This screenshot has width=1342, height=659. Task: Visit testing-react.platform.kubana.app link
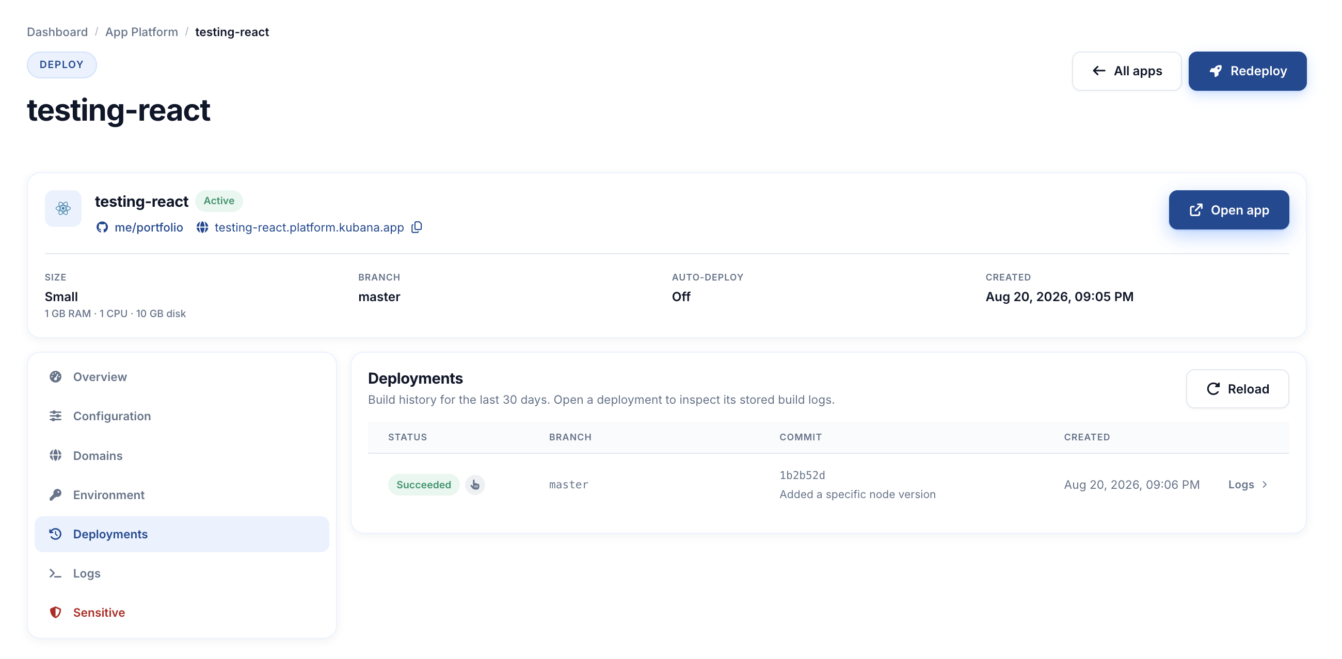309,227
